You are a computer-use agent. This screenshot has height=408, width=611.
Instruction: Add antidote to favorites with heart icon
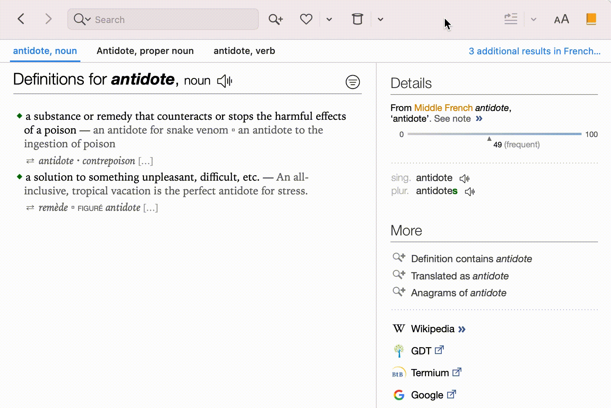306,19
